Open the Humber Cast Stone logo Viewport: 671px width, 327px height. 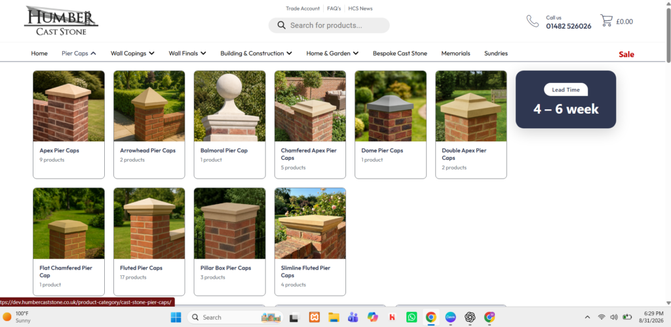[62, 20]
